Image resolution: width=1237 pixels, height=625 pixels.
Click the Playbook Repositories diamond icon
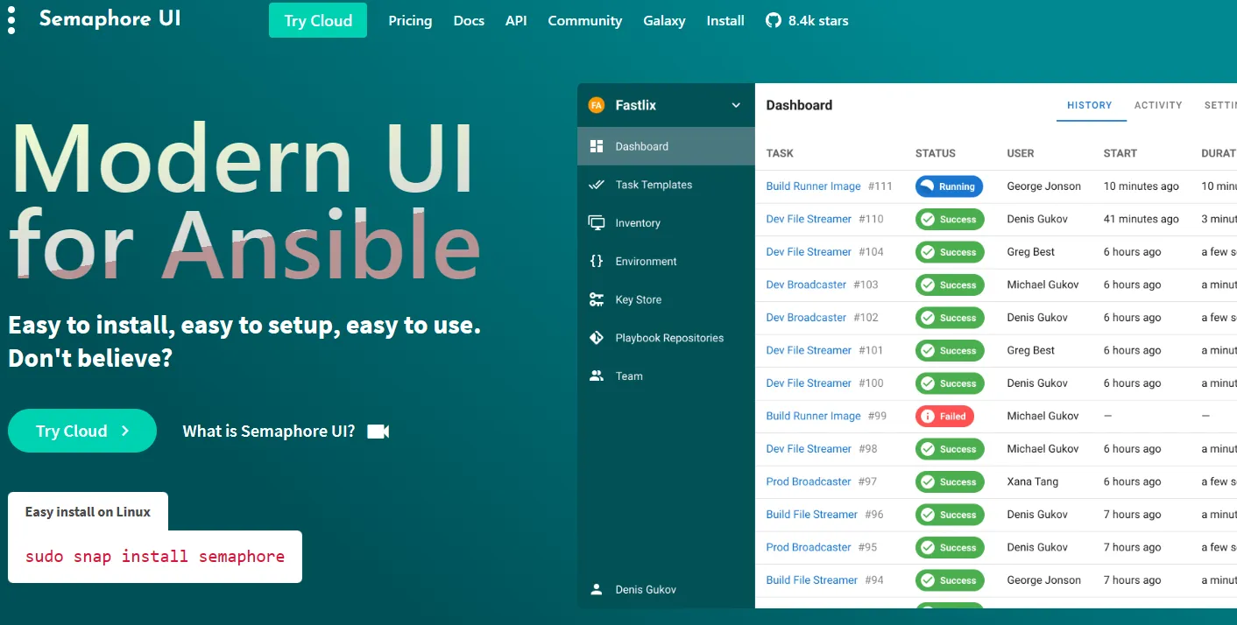(x=597, y=338)
